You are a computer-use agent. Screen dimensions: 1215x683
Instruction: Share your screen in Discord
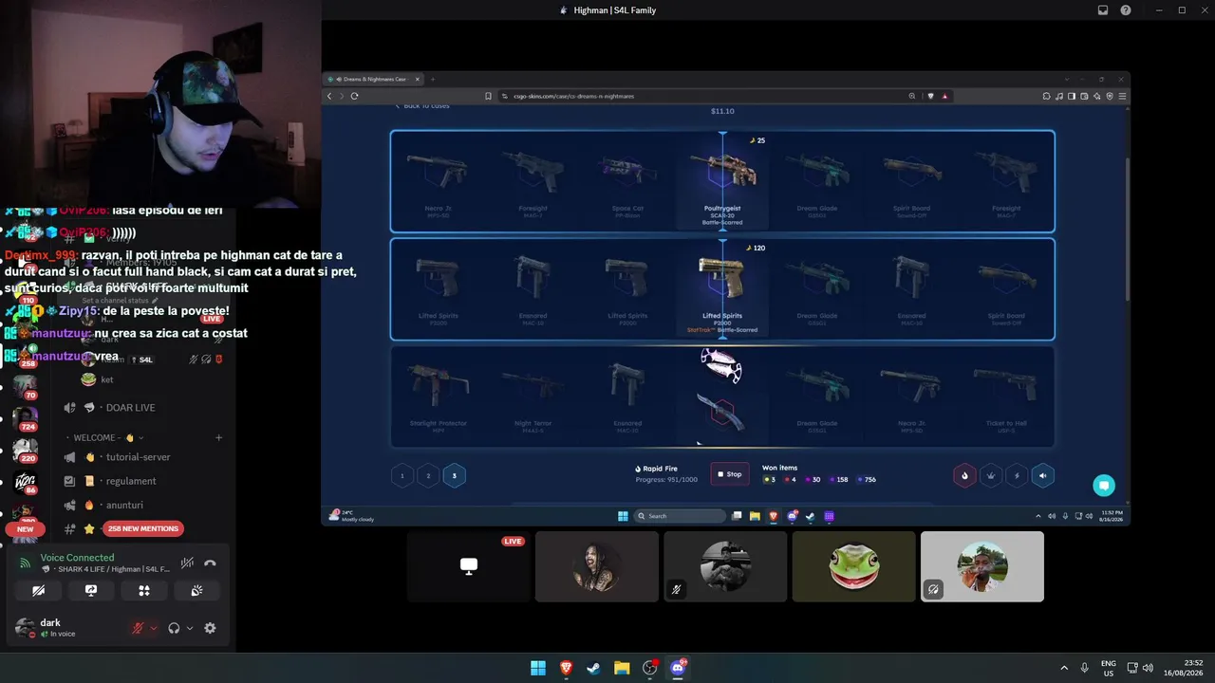coord(91,590)
